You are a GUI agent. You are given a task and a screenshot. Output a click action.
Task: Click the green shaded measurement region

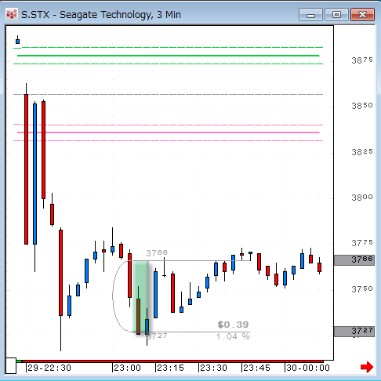[140, 296]
